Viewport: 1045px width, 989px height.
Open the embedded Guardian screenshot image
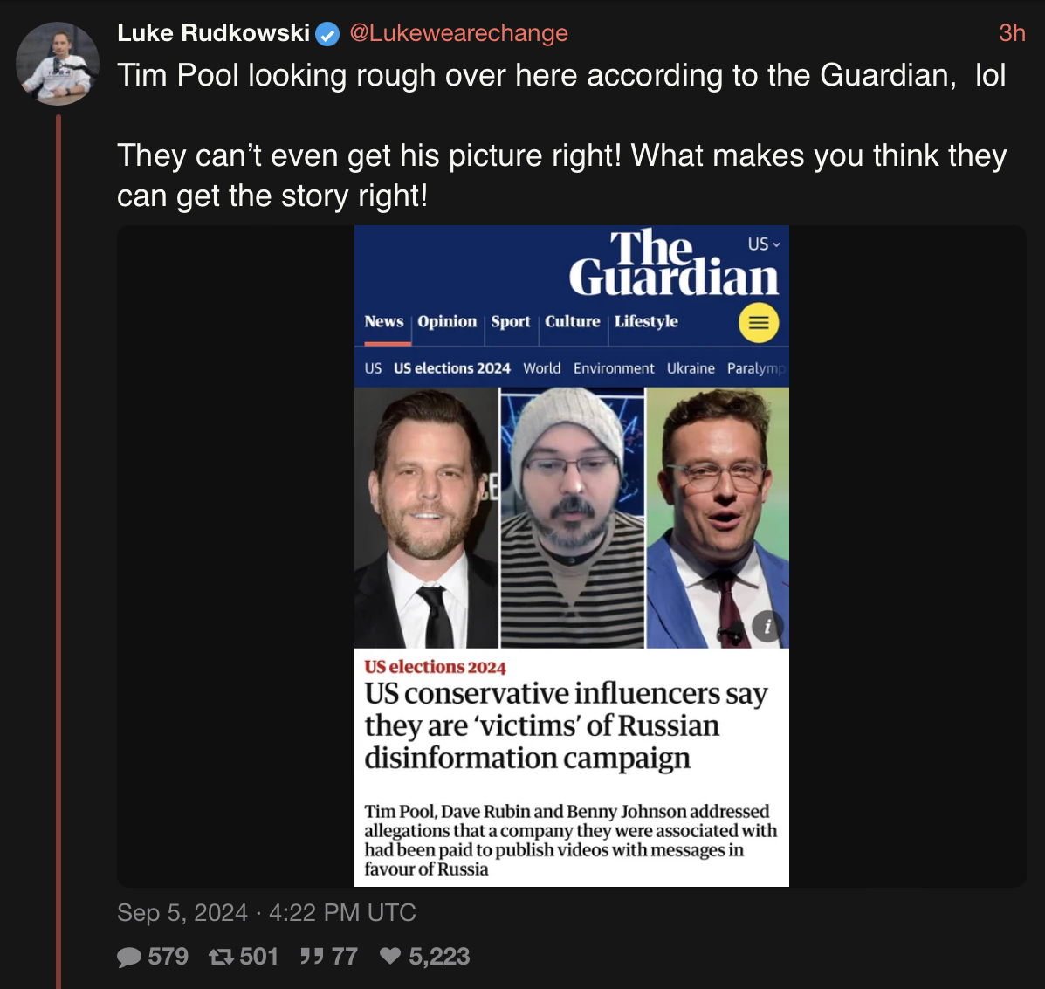point(572,556)
